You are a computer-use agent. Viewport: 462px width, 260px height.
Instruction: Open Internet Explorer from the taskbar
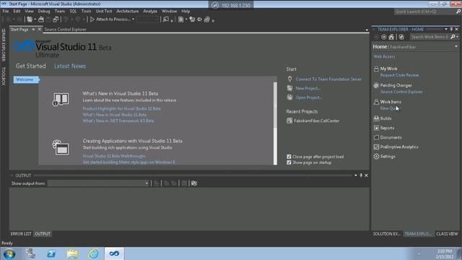tap(93, 253)
